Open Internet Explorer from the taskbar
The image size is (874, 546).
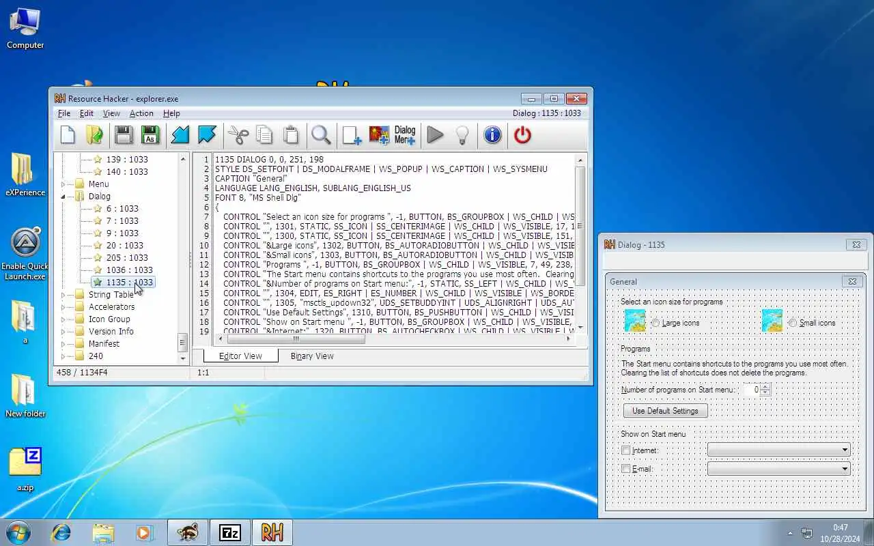coord(61,532)
